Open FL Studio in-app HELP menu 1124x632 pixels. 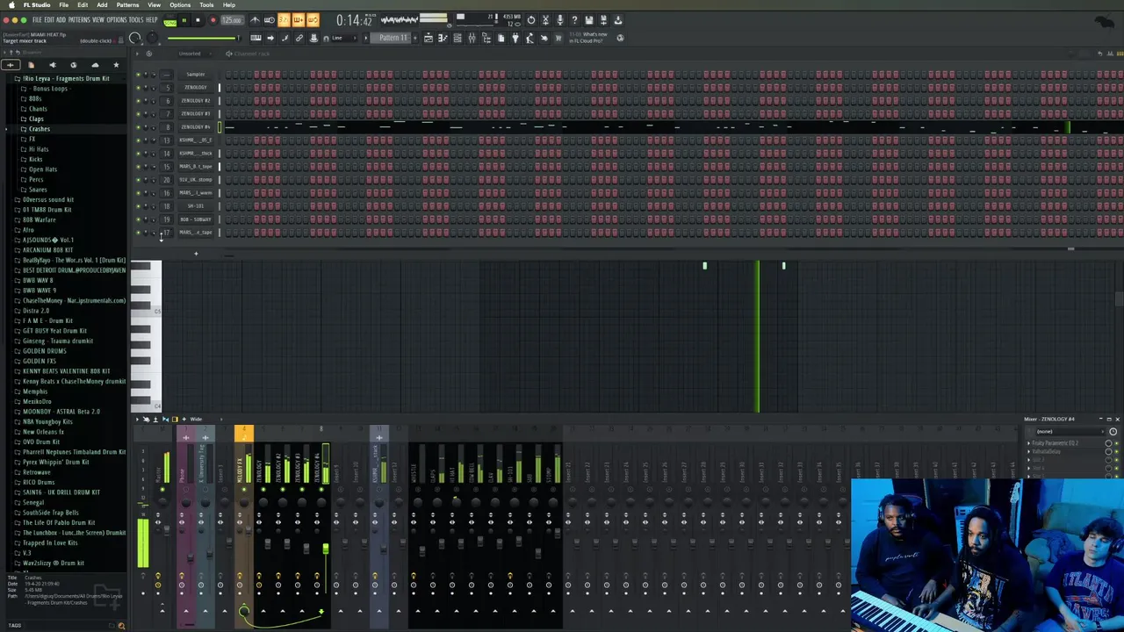click(x=152, y=20)
